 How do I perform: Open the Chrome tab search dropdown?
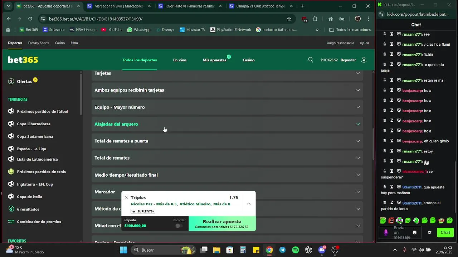click(8, 6)
